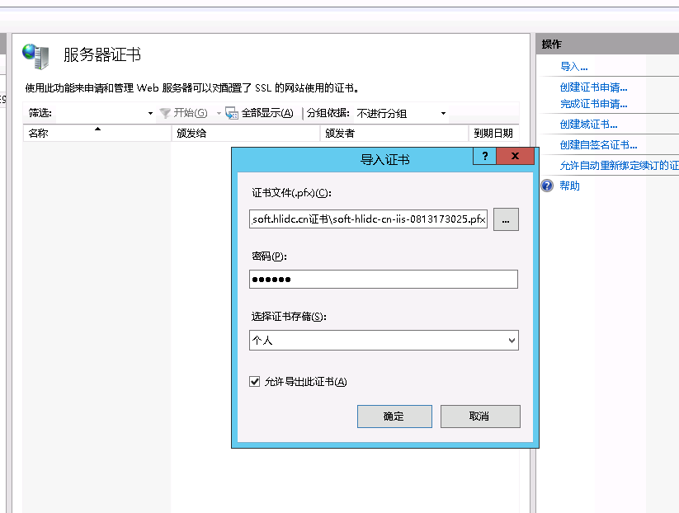The width and height of the screenshot is (679, 513).
Task: Click the 开始 filter funnel icon
Action: point(165,113)
